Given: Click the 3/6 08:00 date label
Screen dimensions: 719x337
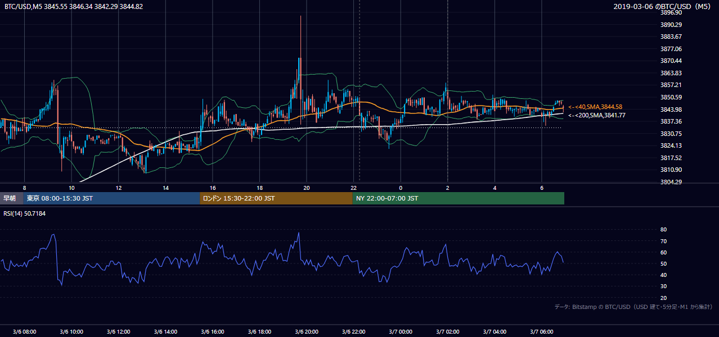Looking at the screenshot, I should pos(24,332).
